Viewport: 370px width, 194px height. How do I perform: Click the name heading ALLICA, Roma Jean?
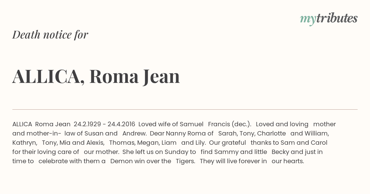tap(96, 76)
